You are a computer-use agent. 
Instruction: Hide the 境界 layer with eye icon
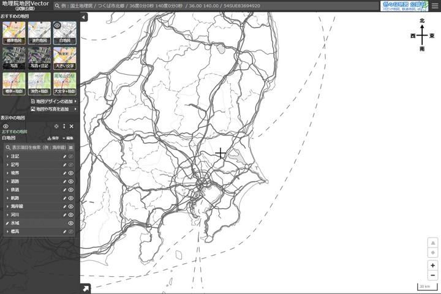(x=71, y=173)
